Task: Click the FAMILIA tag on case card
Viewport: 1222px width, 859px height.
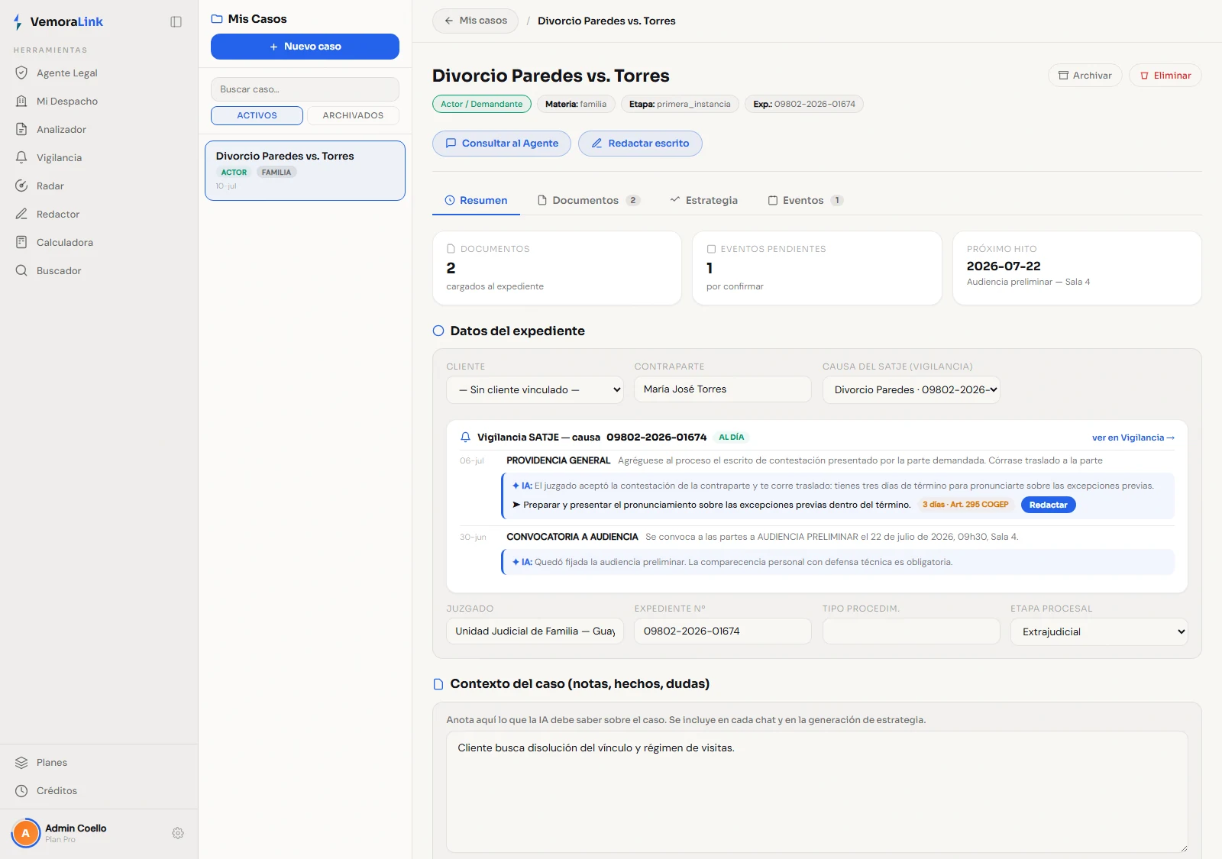Action: (x=276, y=173)
